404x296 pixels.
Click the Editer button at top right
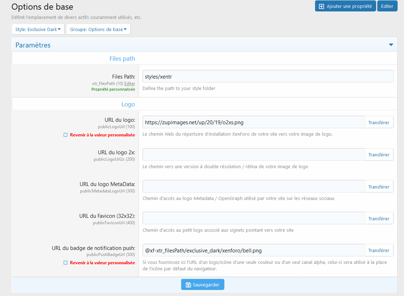coord(387,6)
